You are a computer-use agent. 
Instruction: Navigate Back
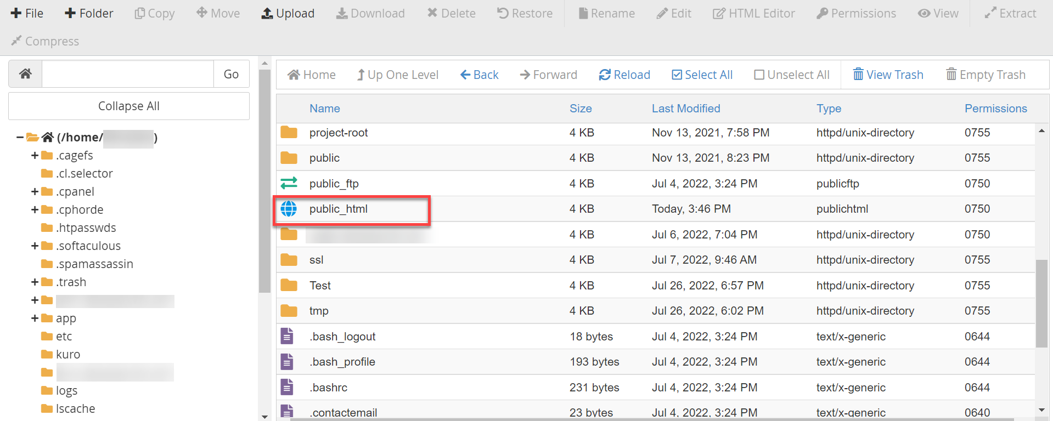(480, 75)
